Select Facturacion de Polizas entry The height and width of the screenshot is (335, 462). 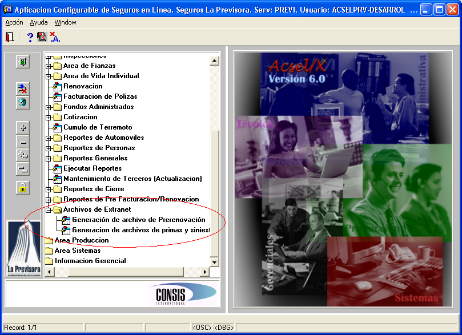100,96
